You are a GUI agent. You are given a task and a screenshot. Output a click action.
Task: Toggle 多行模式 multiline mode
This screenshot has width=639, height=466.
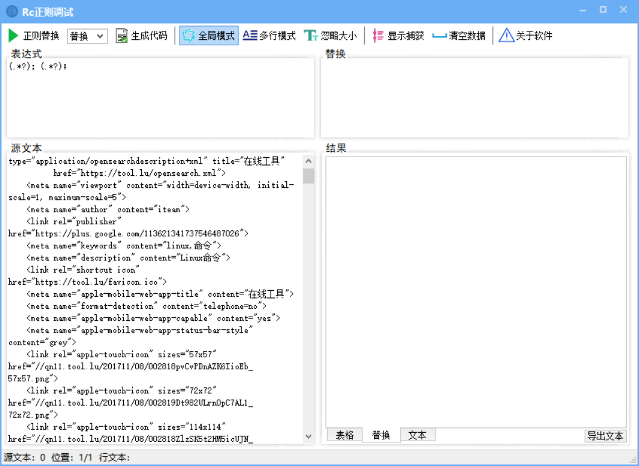click(269, 36)
